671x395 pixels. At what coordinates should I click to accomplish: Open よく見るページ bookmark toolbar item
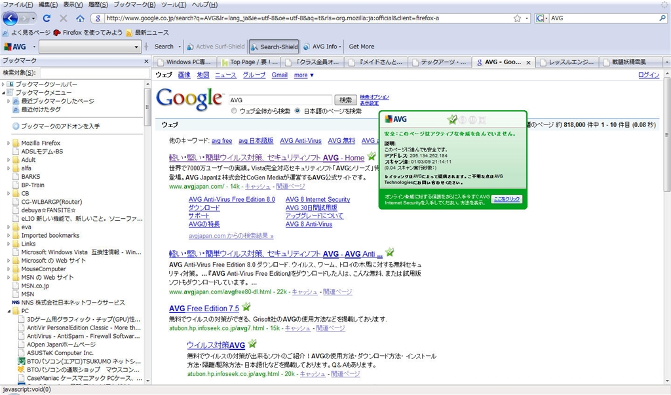(x=26, y=33)
